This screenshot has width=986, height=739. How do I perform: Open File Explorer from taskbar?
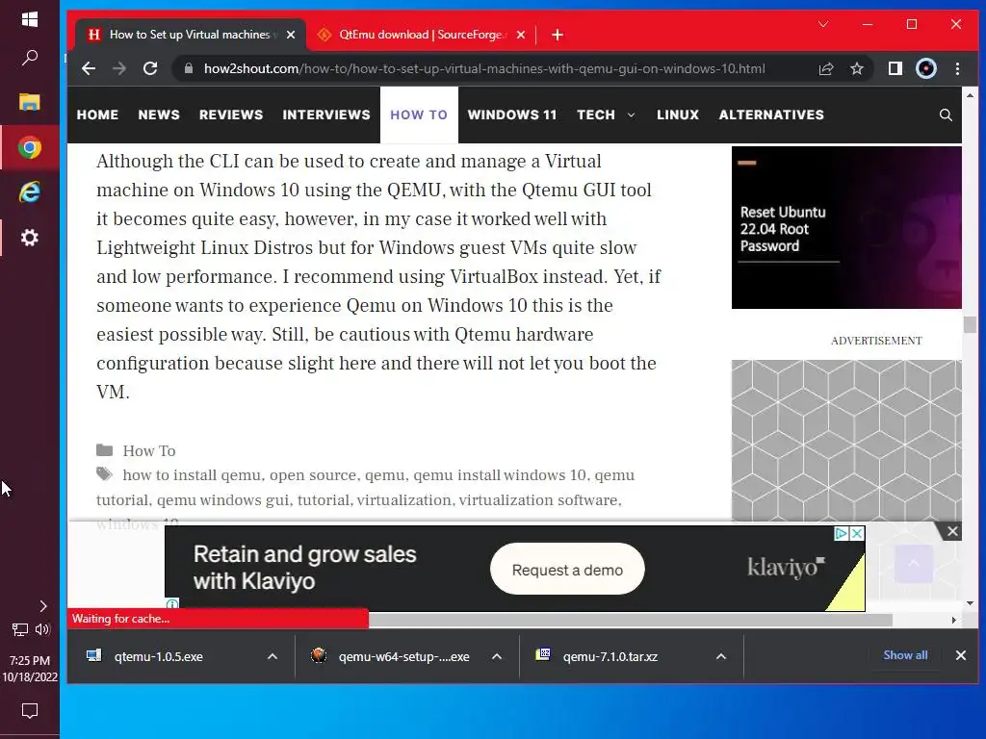tap(30, 102)
